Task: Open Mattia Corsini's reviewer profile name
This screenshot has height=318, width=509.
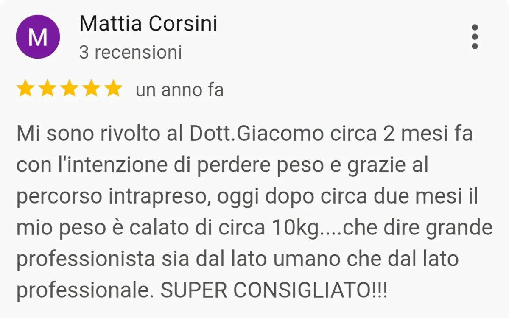Action: click(x=148, y=24)
